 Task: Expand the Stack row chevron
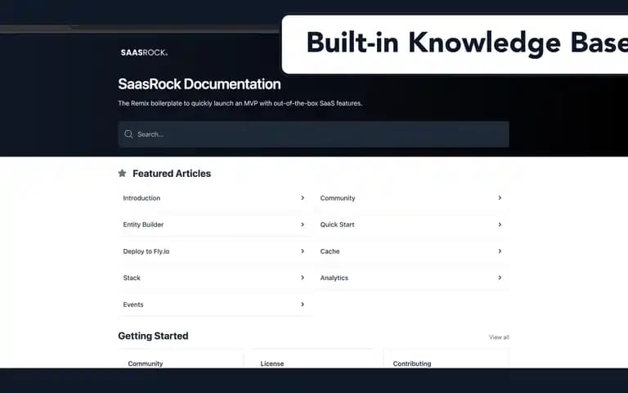303,278
